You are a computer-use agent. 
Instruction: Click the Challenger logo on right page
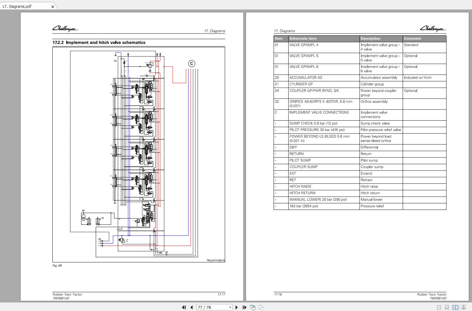[433, 29]
